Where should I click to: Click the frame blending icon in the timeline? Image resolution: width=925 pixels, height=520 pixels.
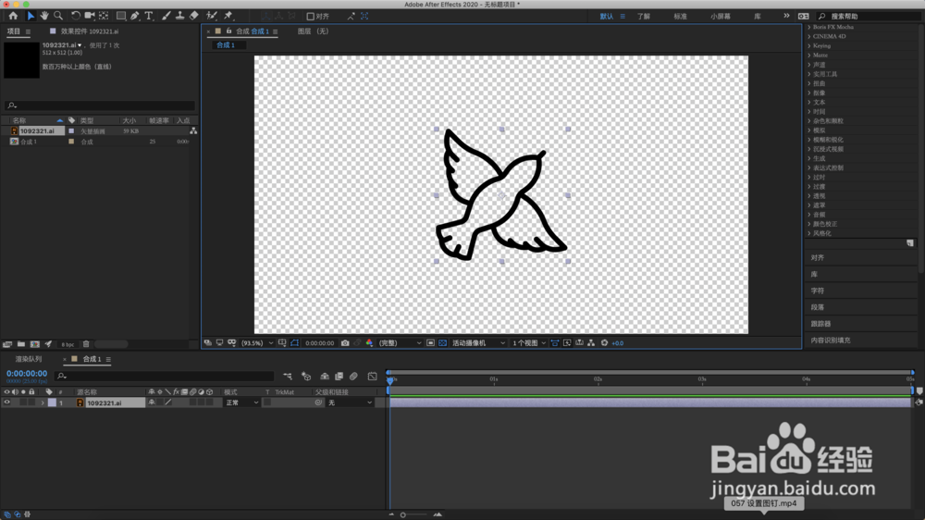tap(339, 376)
